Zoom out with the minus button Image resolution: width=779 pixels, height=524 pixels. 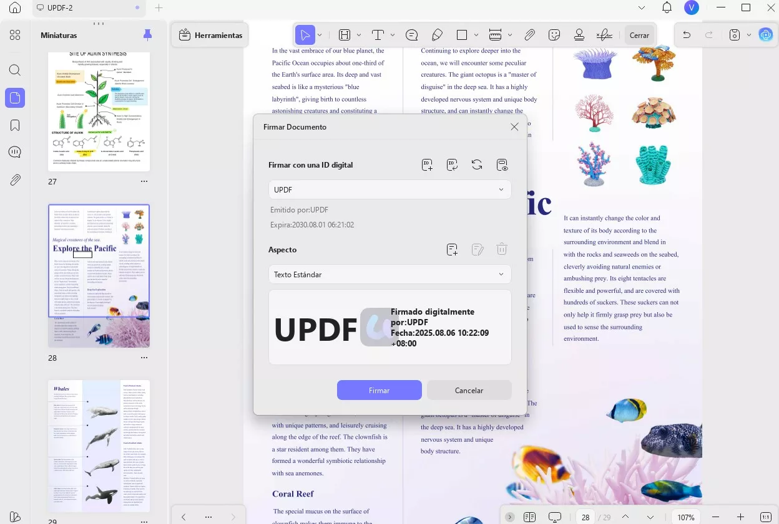pyautogui.click(x=715, y=517)
